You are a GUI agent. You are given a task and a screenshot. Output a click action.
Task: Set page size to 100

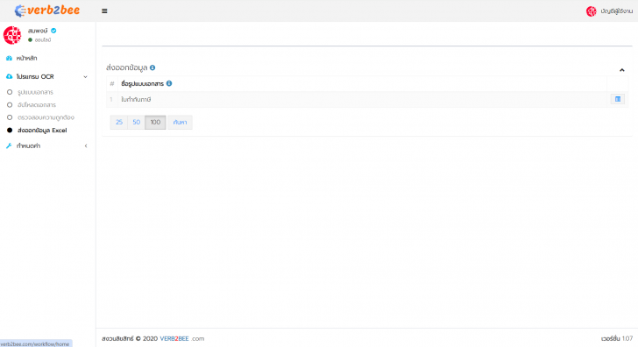[155, 122]
